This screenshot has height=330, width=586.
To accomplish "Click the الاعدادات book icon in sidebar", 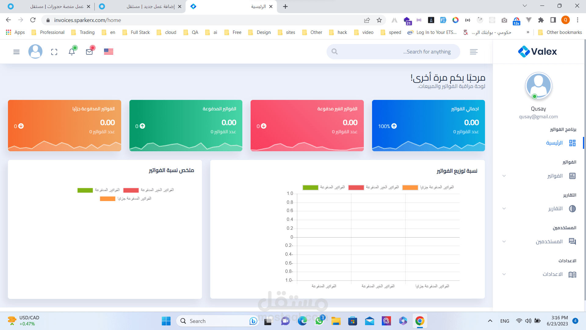I will tap(572, 274).
